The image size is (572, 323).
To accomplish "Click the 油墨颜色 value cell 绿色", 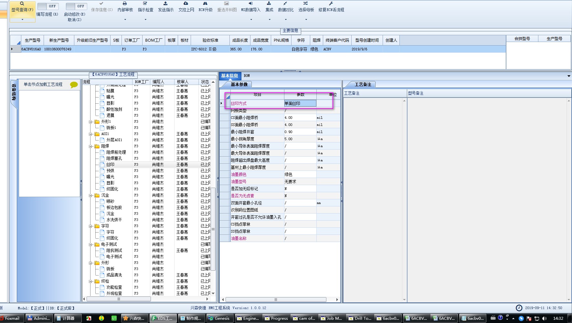I will [300, 174].
